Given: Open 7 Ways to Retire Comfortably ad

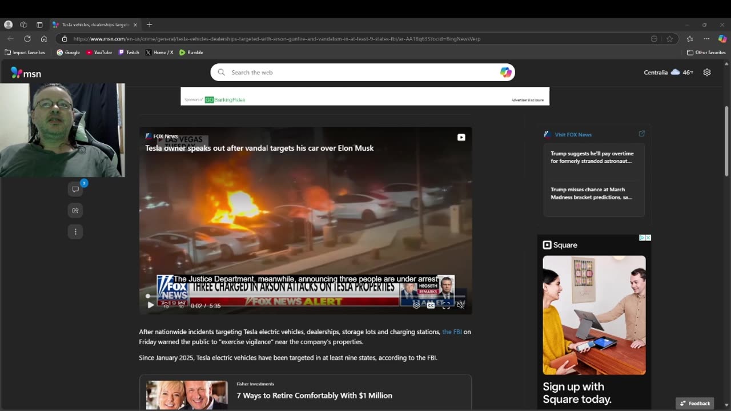Looking at the screenshot, I should coord(314,396).
